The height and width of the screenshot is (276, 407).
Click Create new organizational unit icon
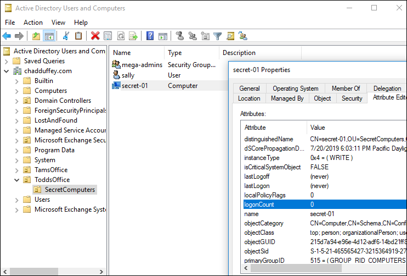click(205, 36)
